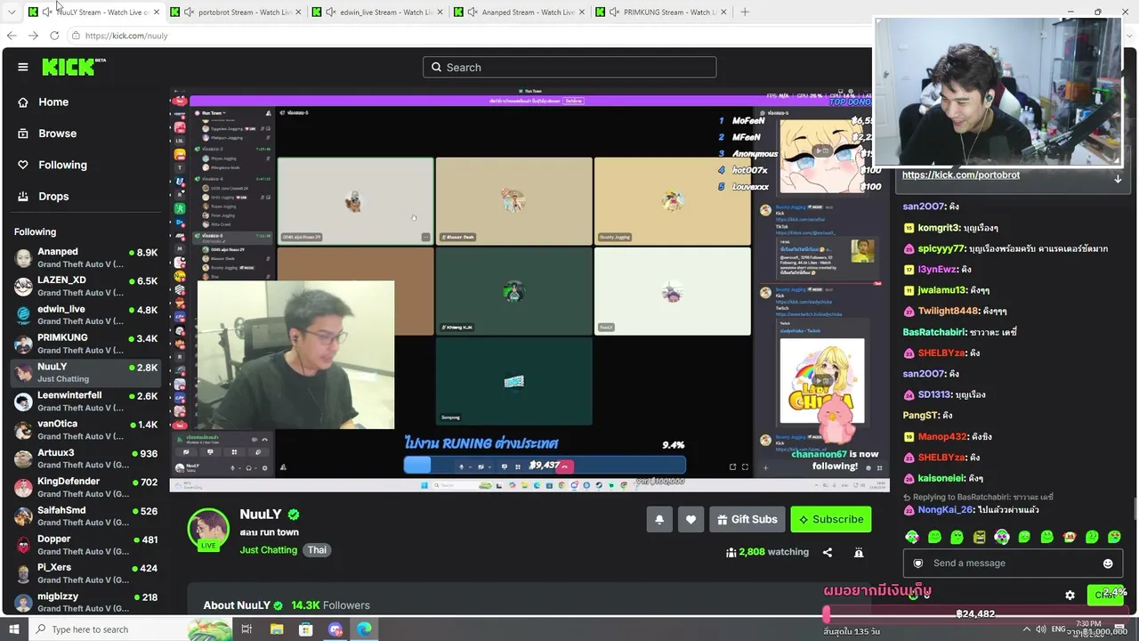Unmute the NuuLY tab speaker icon

[x=47, y=12]
